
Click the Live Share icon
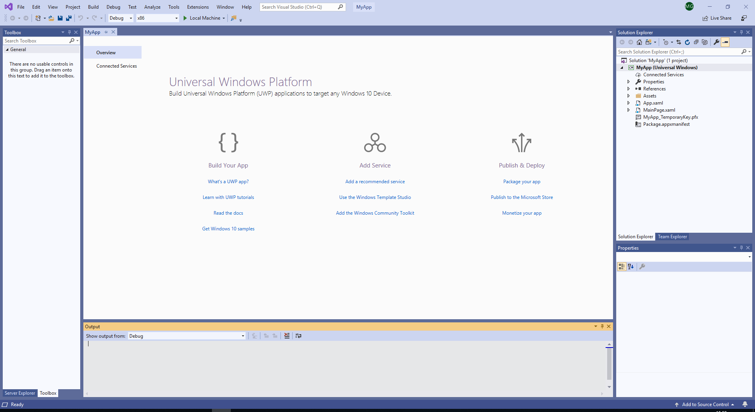705,18
